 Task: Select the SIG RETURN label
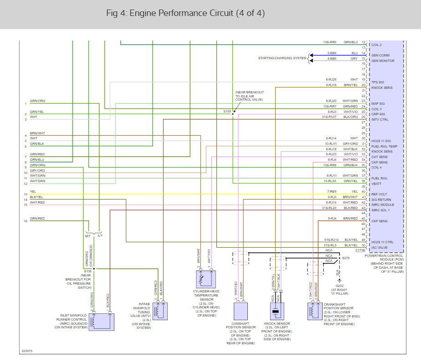pos(381,200)
